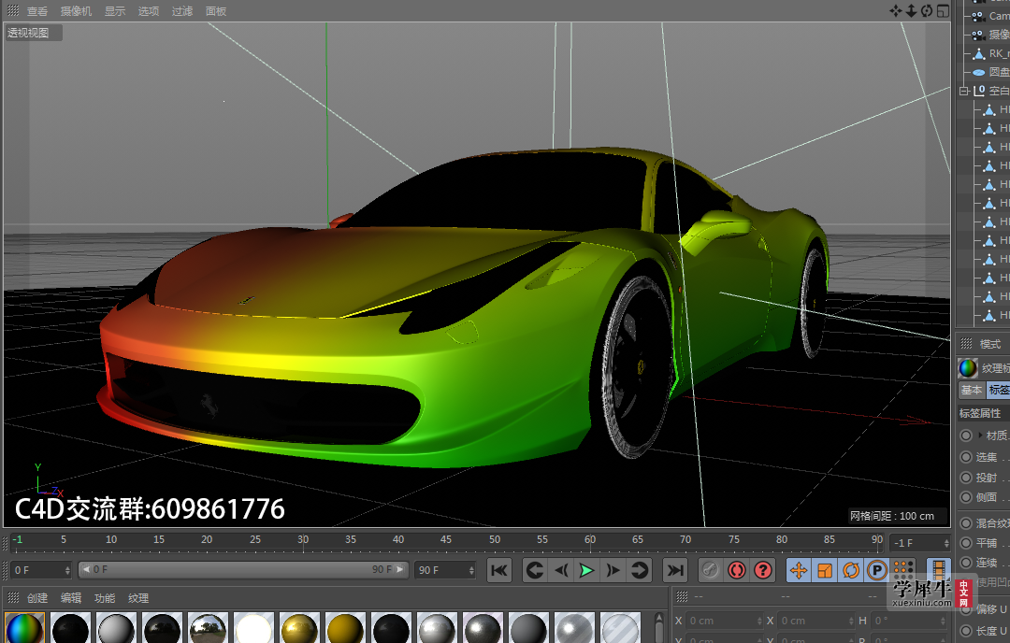Toggle parameter keyframe recording
1010x643 pixels.
(x=876, y=570)
